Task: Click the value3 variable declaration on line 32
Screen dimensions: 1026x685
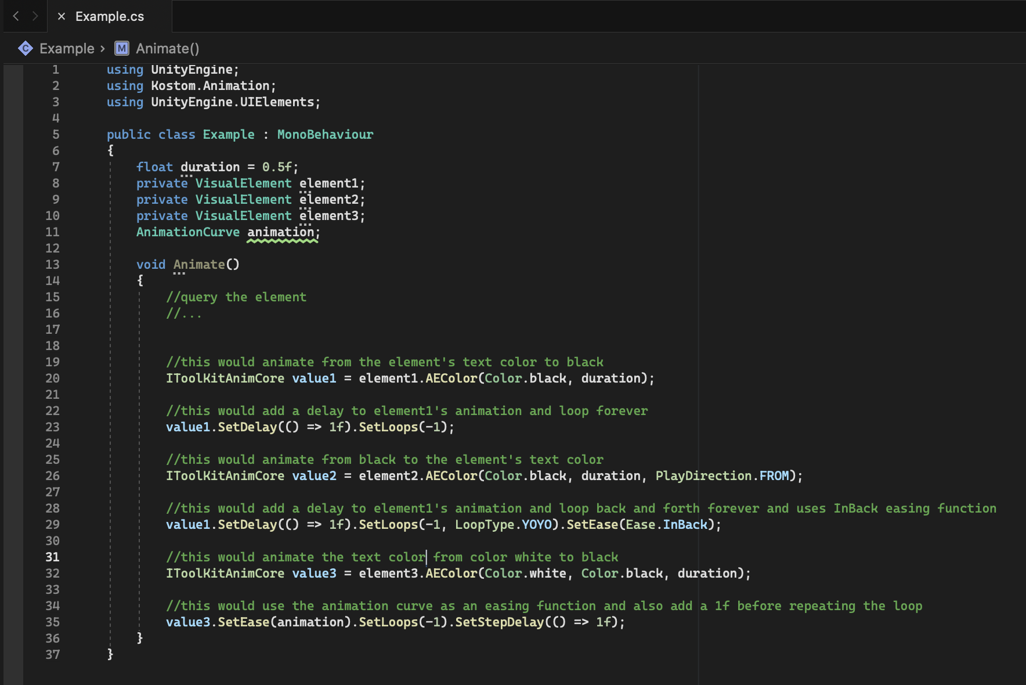Action: 314,573
